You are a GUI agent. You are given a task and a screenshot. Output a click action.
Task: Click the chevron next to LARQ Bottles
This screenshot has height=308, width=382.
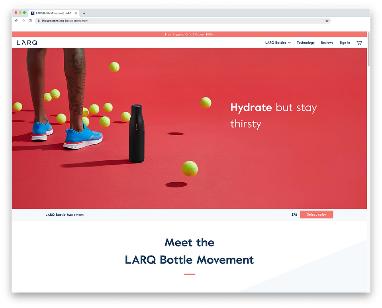pos(290,43)
